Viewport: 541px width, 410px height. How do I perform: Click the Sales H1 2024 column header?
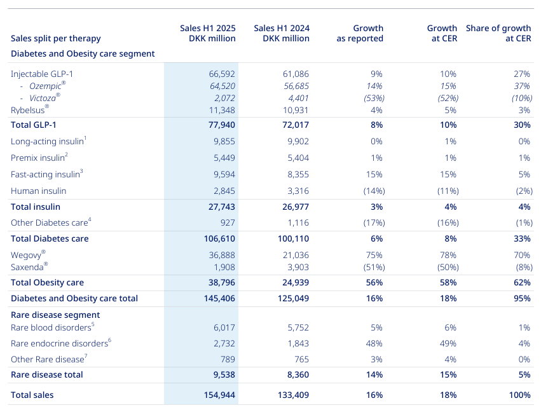point(282,33)
